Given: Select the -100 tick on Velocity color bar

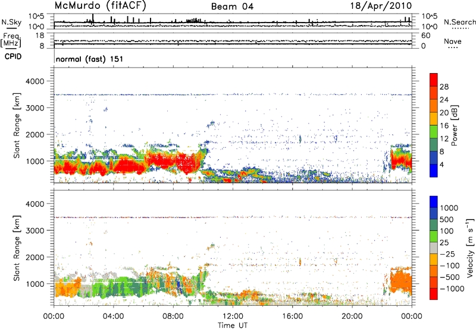Looking at the screenshot, I should pos(450,265).
